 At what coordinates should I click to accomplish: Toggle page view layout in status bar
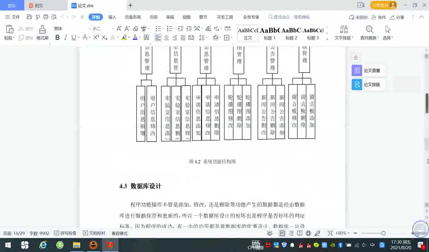pyautogui.click(x=282, y=233)
